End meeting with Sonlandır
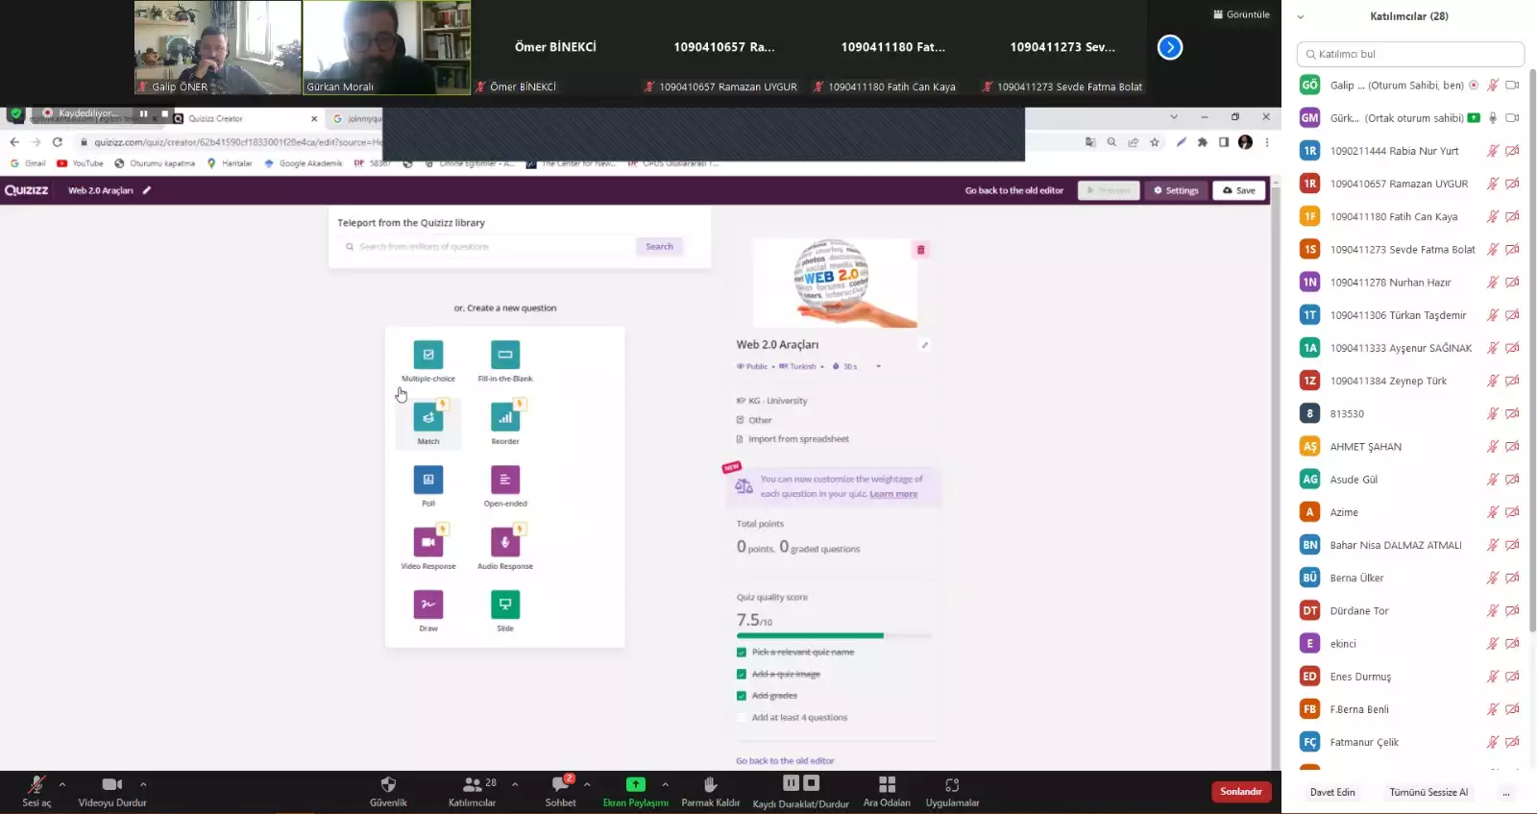The image size is (1537, 814). 1241,792
